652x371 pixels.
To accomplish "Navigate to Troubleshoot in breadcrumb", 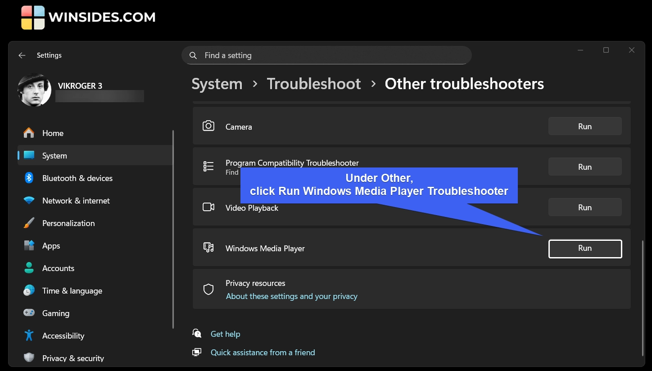I will click(x=313, y=84).
